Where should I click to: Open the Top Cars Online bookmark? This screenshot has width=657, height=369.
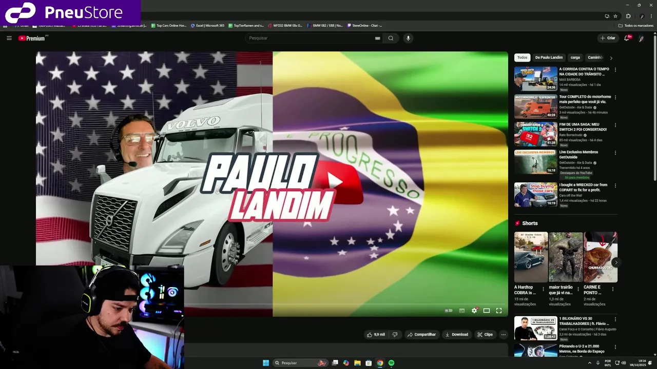tap(169, 25)
